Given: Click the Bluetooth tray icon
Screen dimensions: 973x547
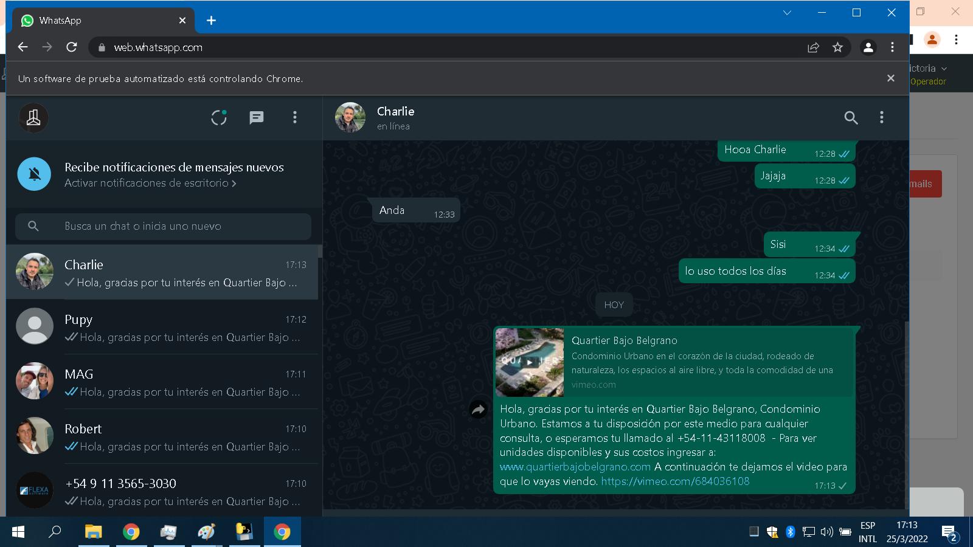Looking at the screenshot, I should pos(790,532).
